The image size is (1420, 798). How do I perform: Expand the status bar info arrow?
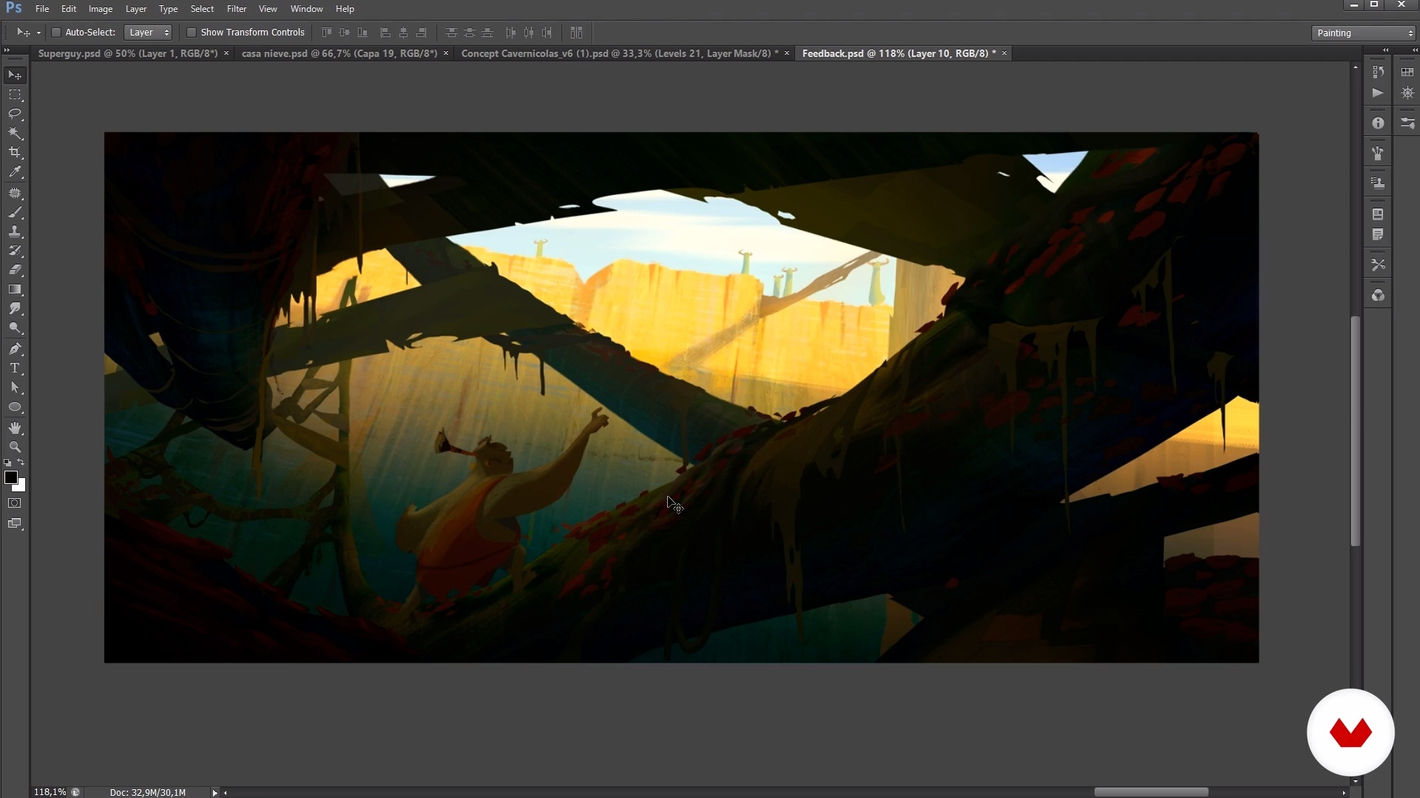[x=215, y=792]
